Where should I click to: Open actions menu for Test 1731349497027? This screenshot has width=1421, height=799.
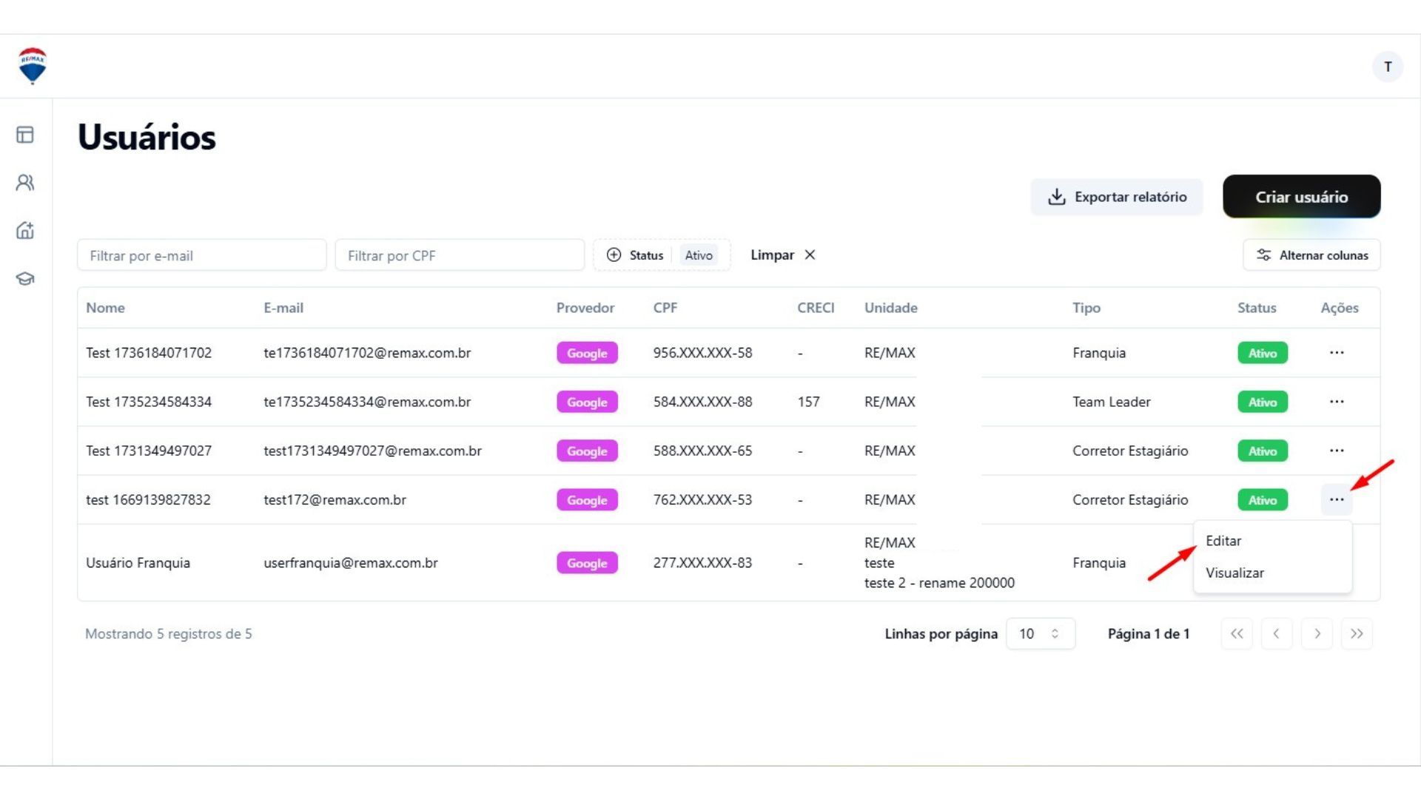point(1337,451)
